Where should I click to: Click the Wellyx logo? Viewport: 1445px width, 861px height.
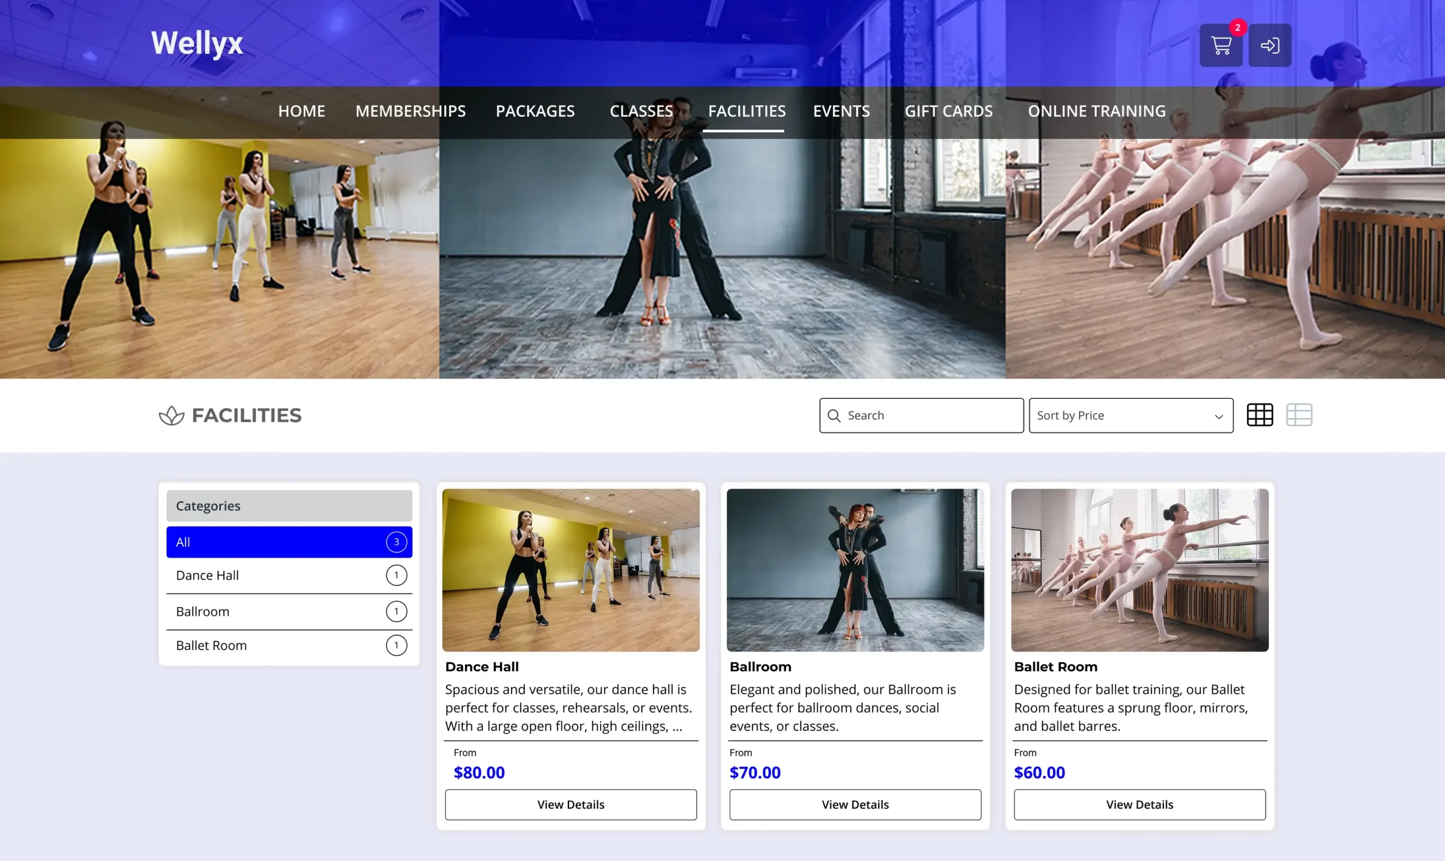coord(197,43)
